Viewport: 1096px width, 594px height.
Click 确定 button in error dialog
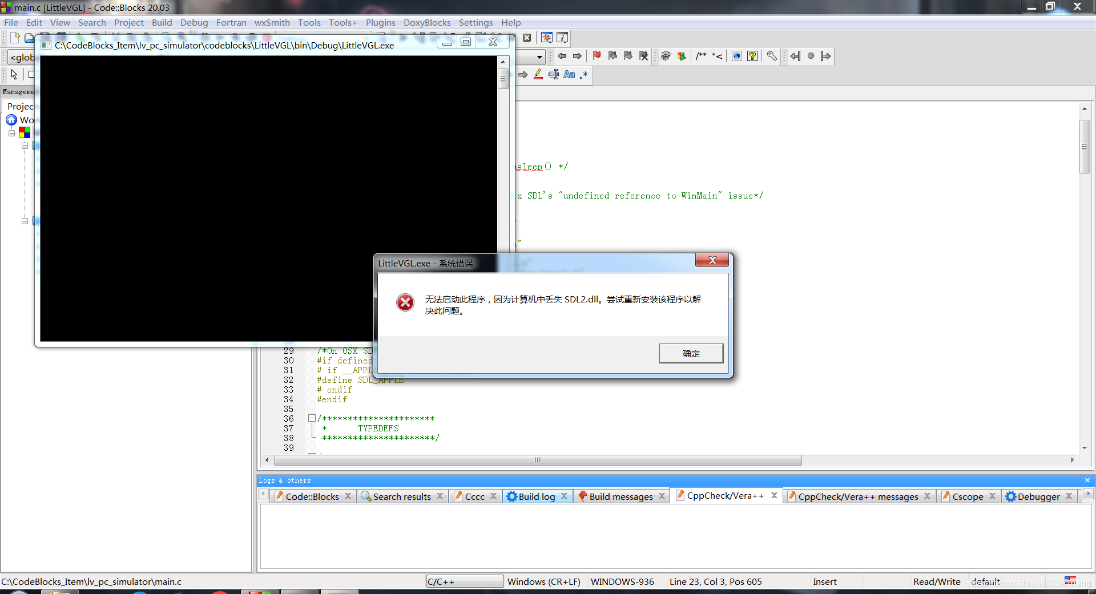tap(691, 353)
